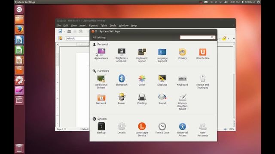
Task: Open the Insert menu in Writer
Action: [x=83, y=26]
